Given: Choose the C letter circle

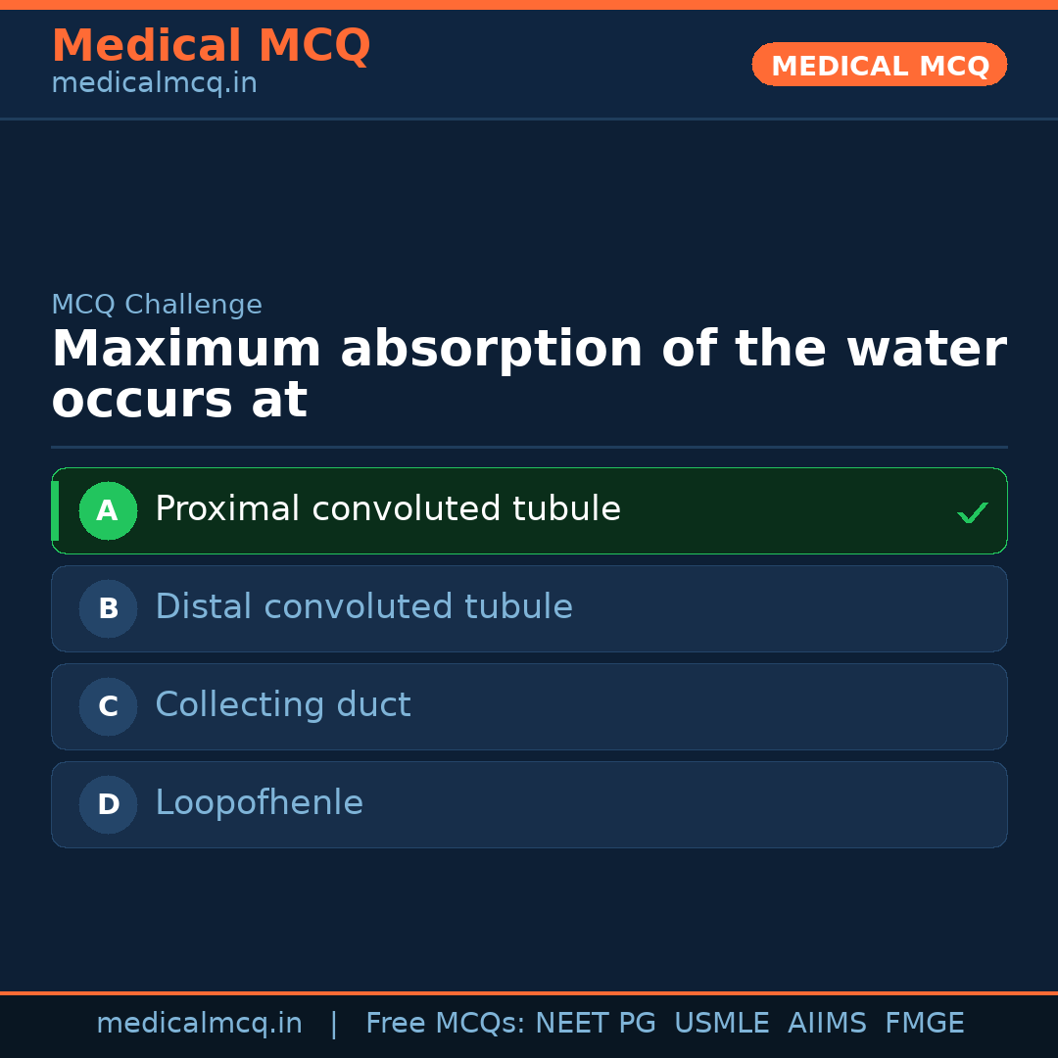Looking at the screenshot, I should [108, 706].
